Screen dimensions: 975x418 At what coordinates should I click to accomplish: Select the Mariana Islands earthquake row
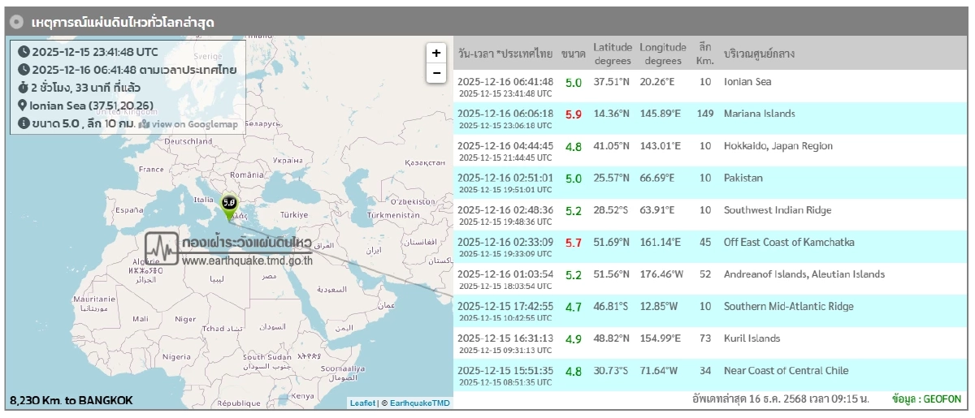tap(710, 119)
